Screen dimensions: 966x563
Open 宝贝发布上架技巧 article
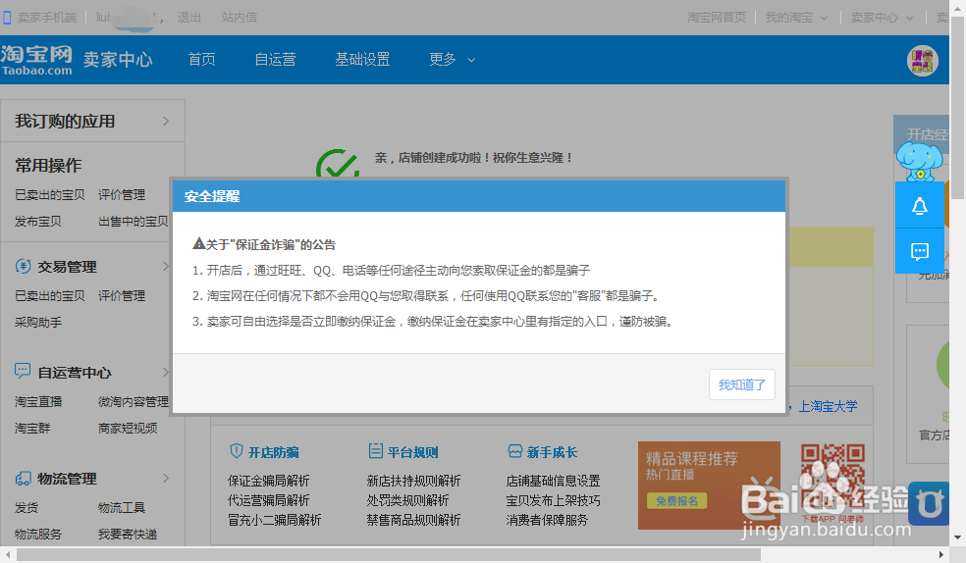tap(554, 500)
